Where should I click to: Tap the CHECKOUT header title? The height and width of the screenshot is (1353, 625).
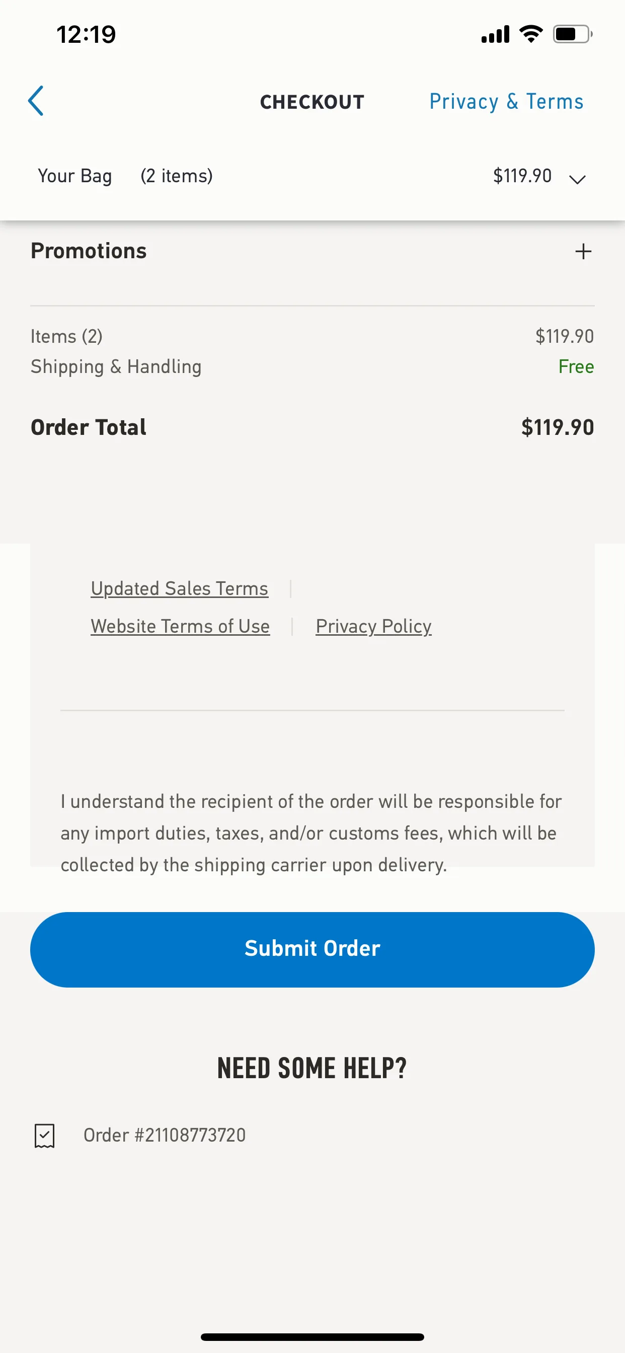point(312,102)
